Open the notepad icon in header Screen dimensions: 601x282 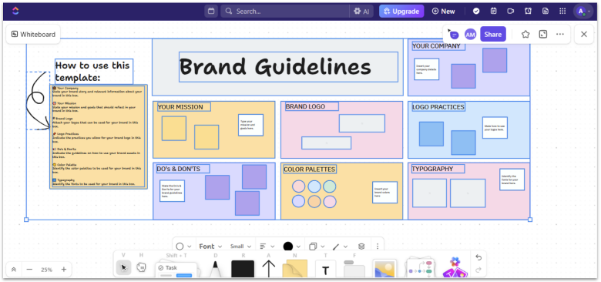tap(494, 11)
